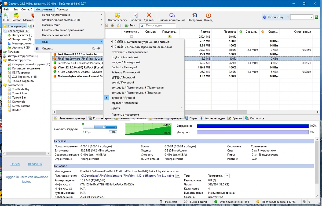Open the 1 KB speed unit dropdown

tap(113, 132)
